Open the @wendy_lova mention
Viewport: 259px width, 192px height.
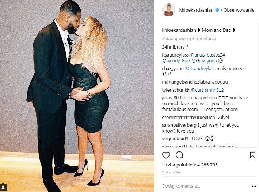[x=176, y=61]
